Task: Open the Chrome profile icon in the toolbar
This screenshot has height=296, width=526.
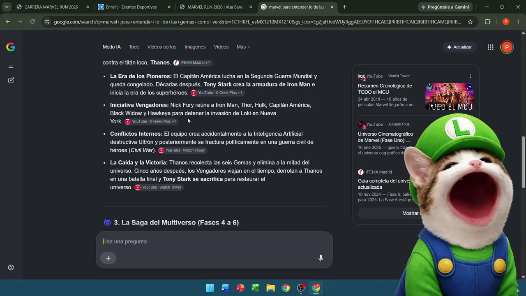Action: tap(506, 22)
